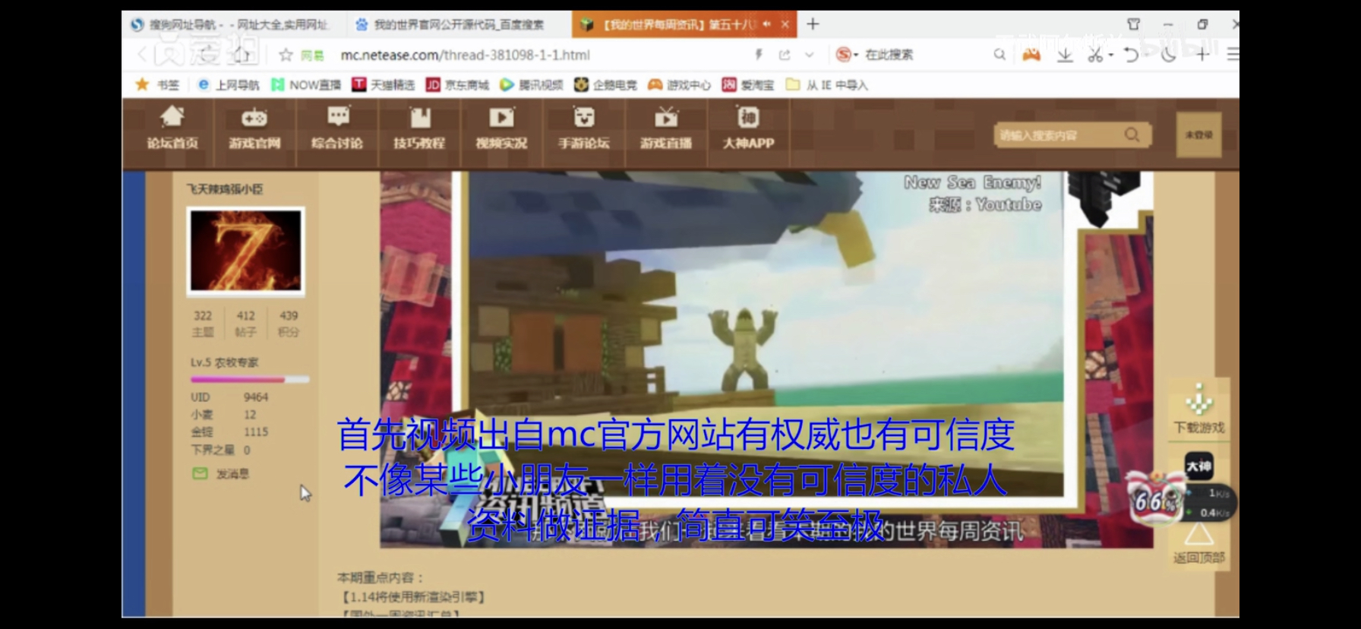The height and width of the screenshot is (629, 1361).
Task: Go to 综合讨论 discussion section
Action: 337,129
